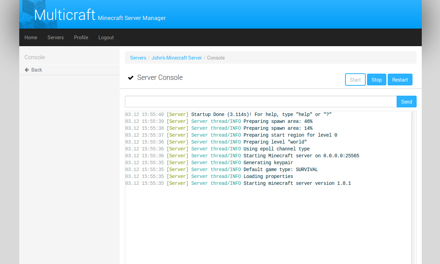Select the Console heading in the sidebar

34,57
